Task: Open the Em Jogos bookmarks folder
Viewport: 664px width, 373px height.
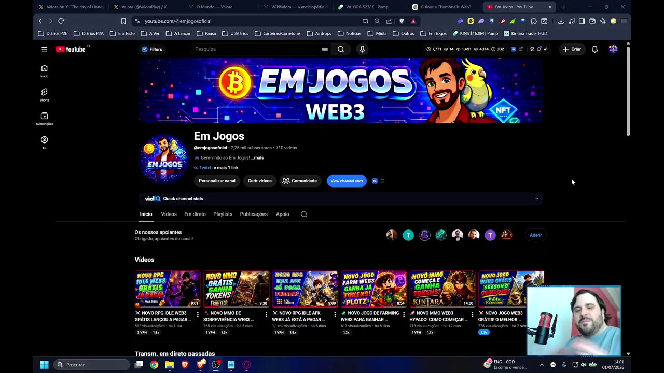Action: (433, 33)
